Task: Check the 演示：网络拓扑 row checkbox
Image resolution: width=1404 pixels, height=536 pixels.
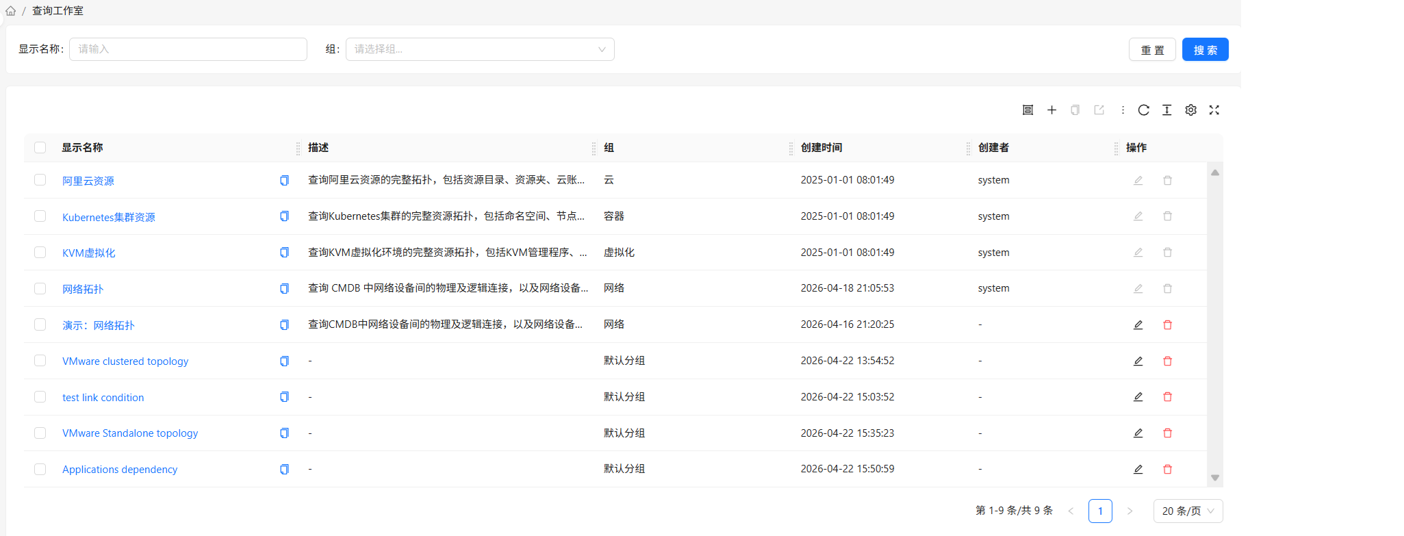Action: coord(40,324)
